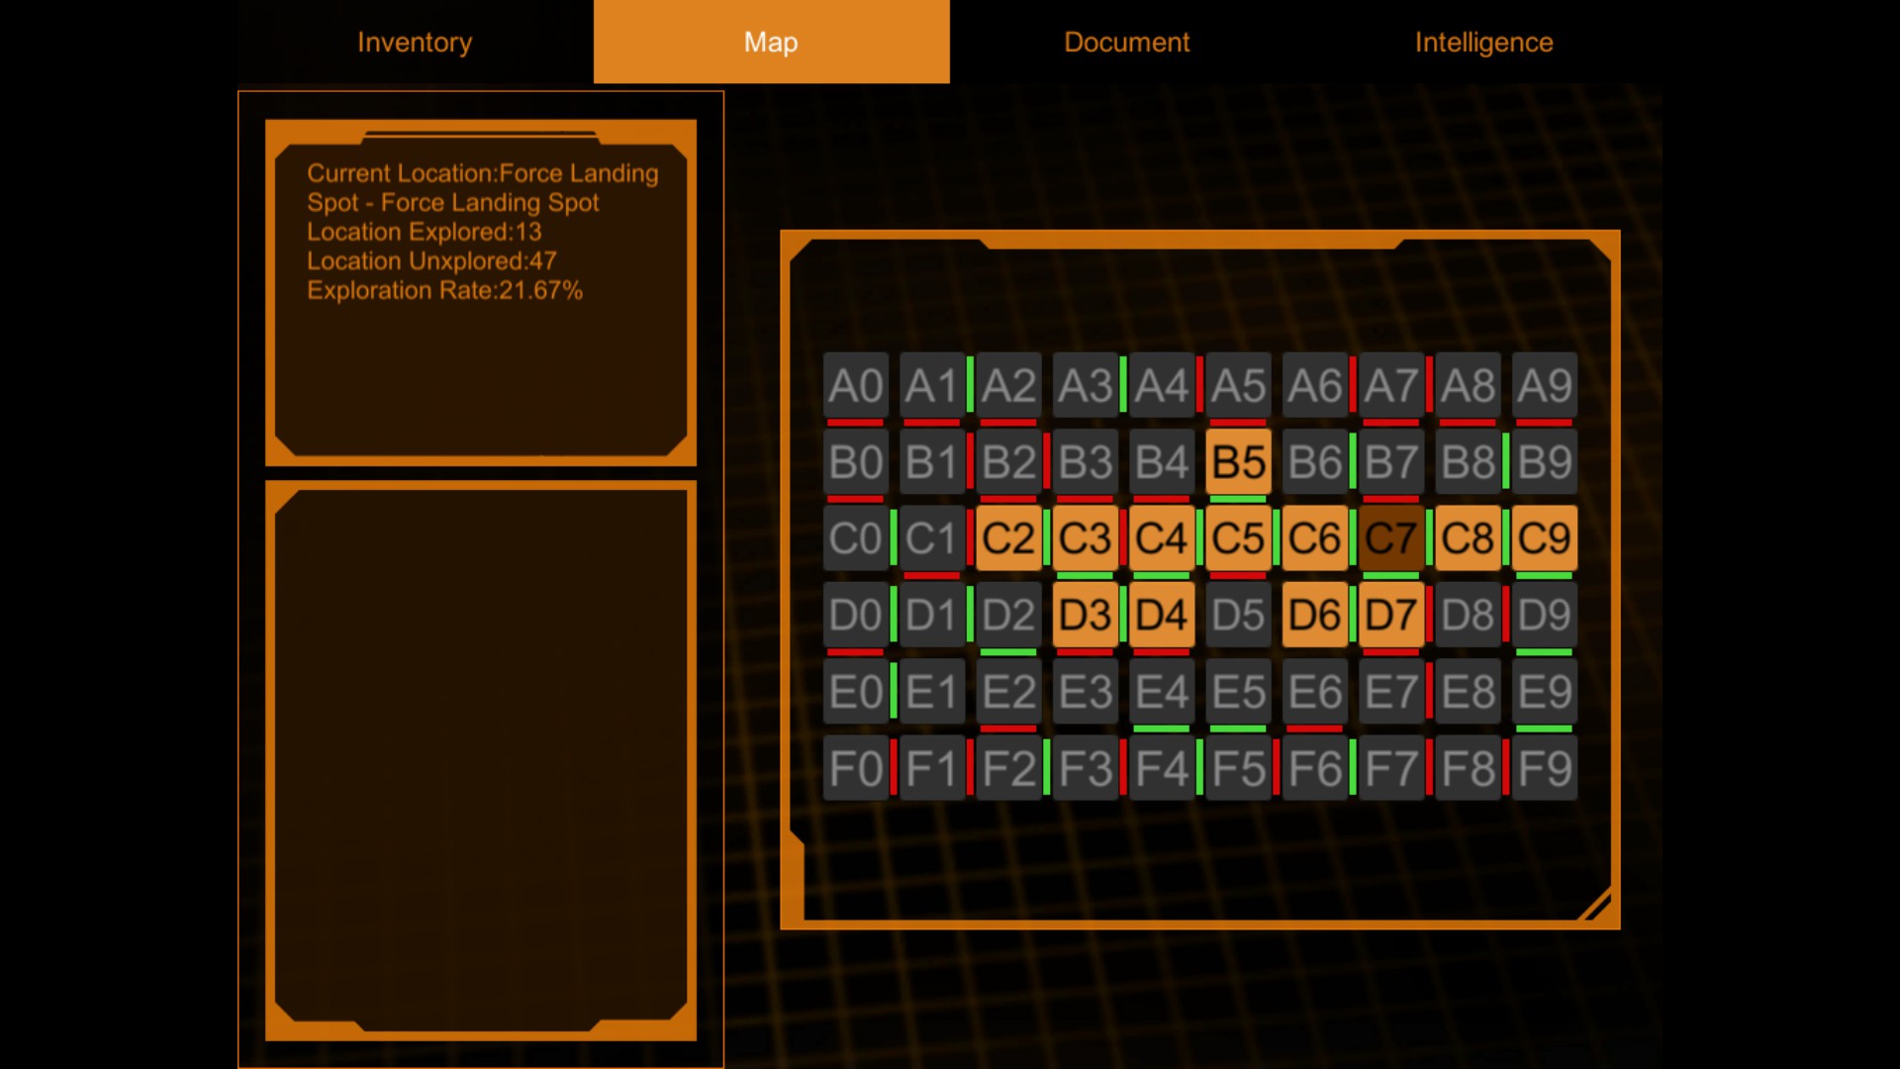Switch to the Document tab

[x=1127, y=42]
